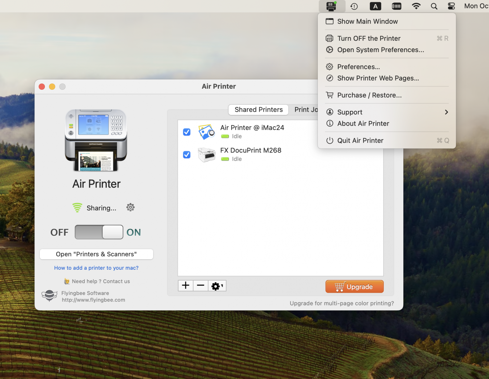The image size is (489, 379).
Task: Select Quit Air Printer menu item
Action: pos(387,141)
